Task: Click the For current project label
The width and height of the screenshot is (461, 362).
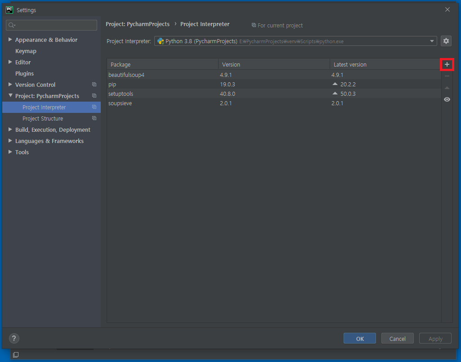Action: [280, 26]
